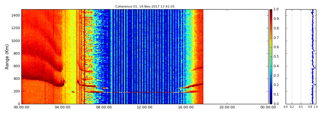Click the 0.7 colorbar tick label

[x=276, y=38]
